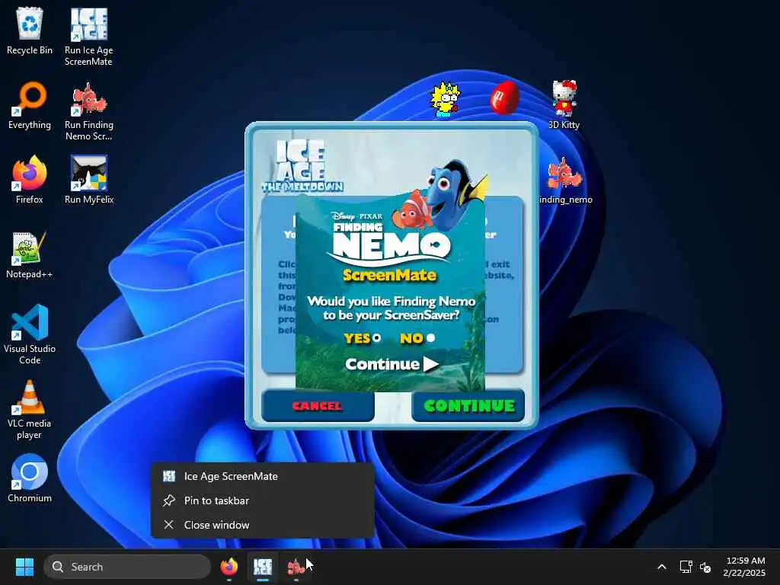Click green CONTINUE button in Ice Age installer
The height and width of the screenshot is (585, 780).
(468, 406)
